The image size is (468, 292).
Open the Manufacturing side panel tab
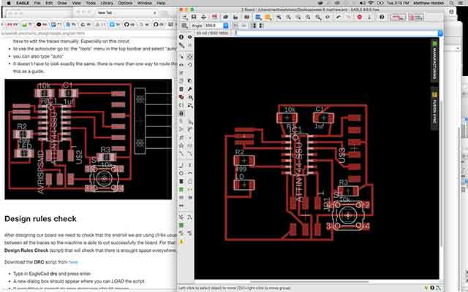[434, 60]
